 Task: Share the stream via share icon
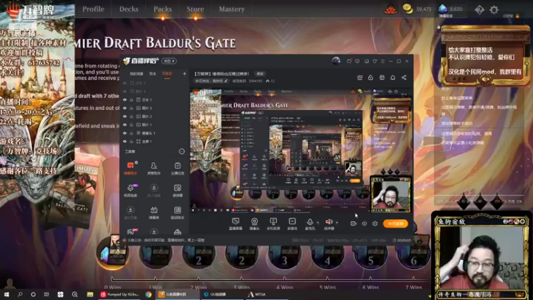404,77
